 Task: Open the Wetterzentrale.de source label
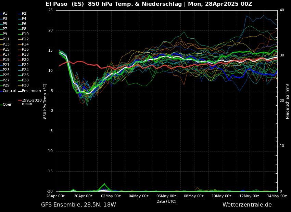click(x=247, y=204)
